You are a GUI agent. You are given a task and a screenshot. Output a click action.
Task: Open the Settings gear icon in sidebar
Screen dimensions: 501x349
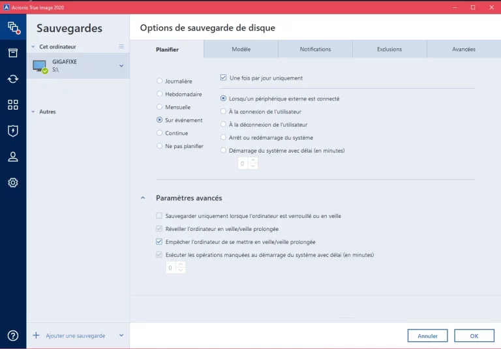pos(13,183)
